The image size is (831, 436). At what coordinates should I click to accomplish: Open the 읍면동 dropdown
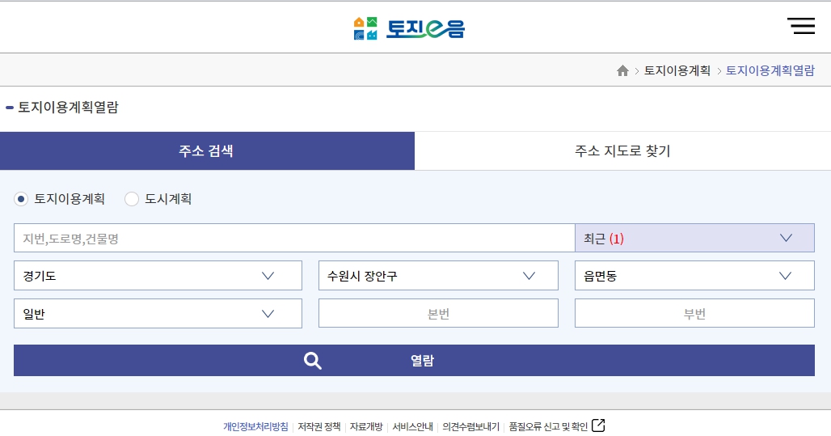pos(694,275)
